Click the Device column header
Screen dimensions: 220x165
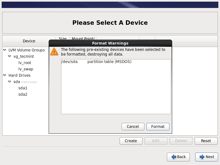pyautogui.click(x=29, y=41)
